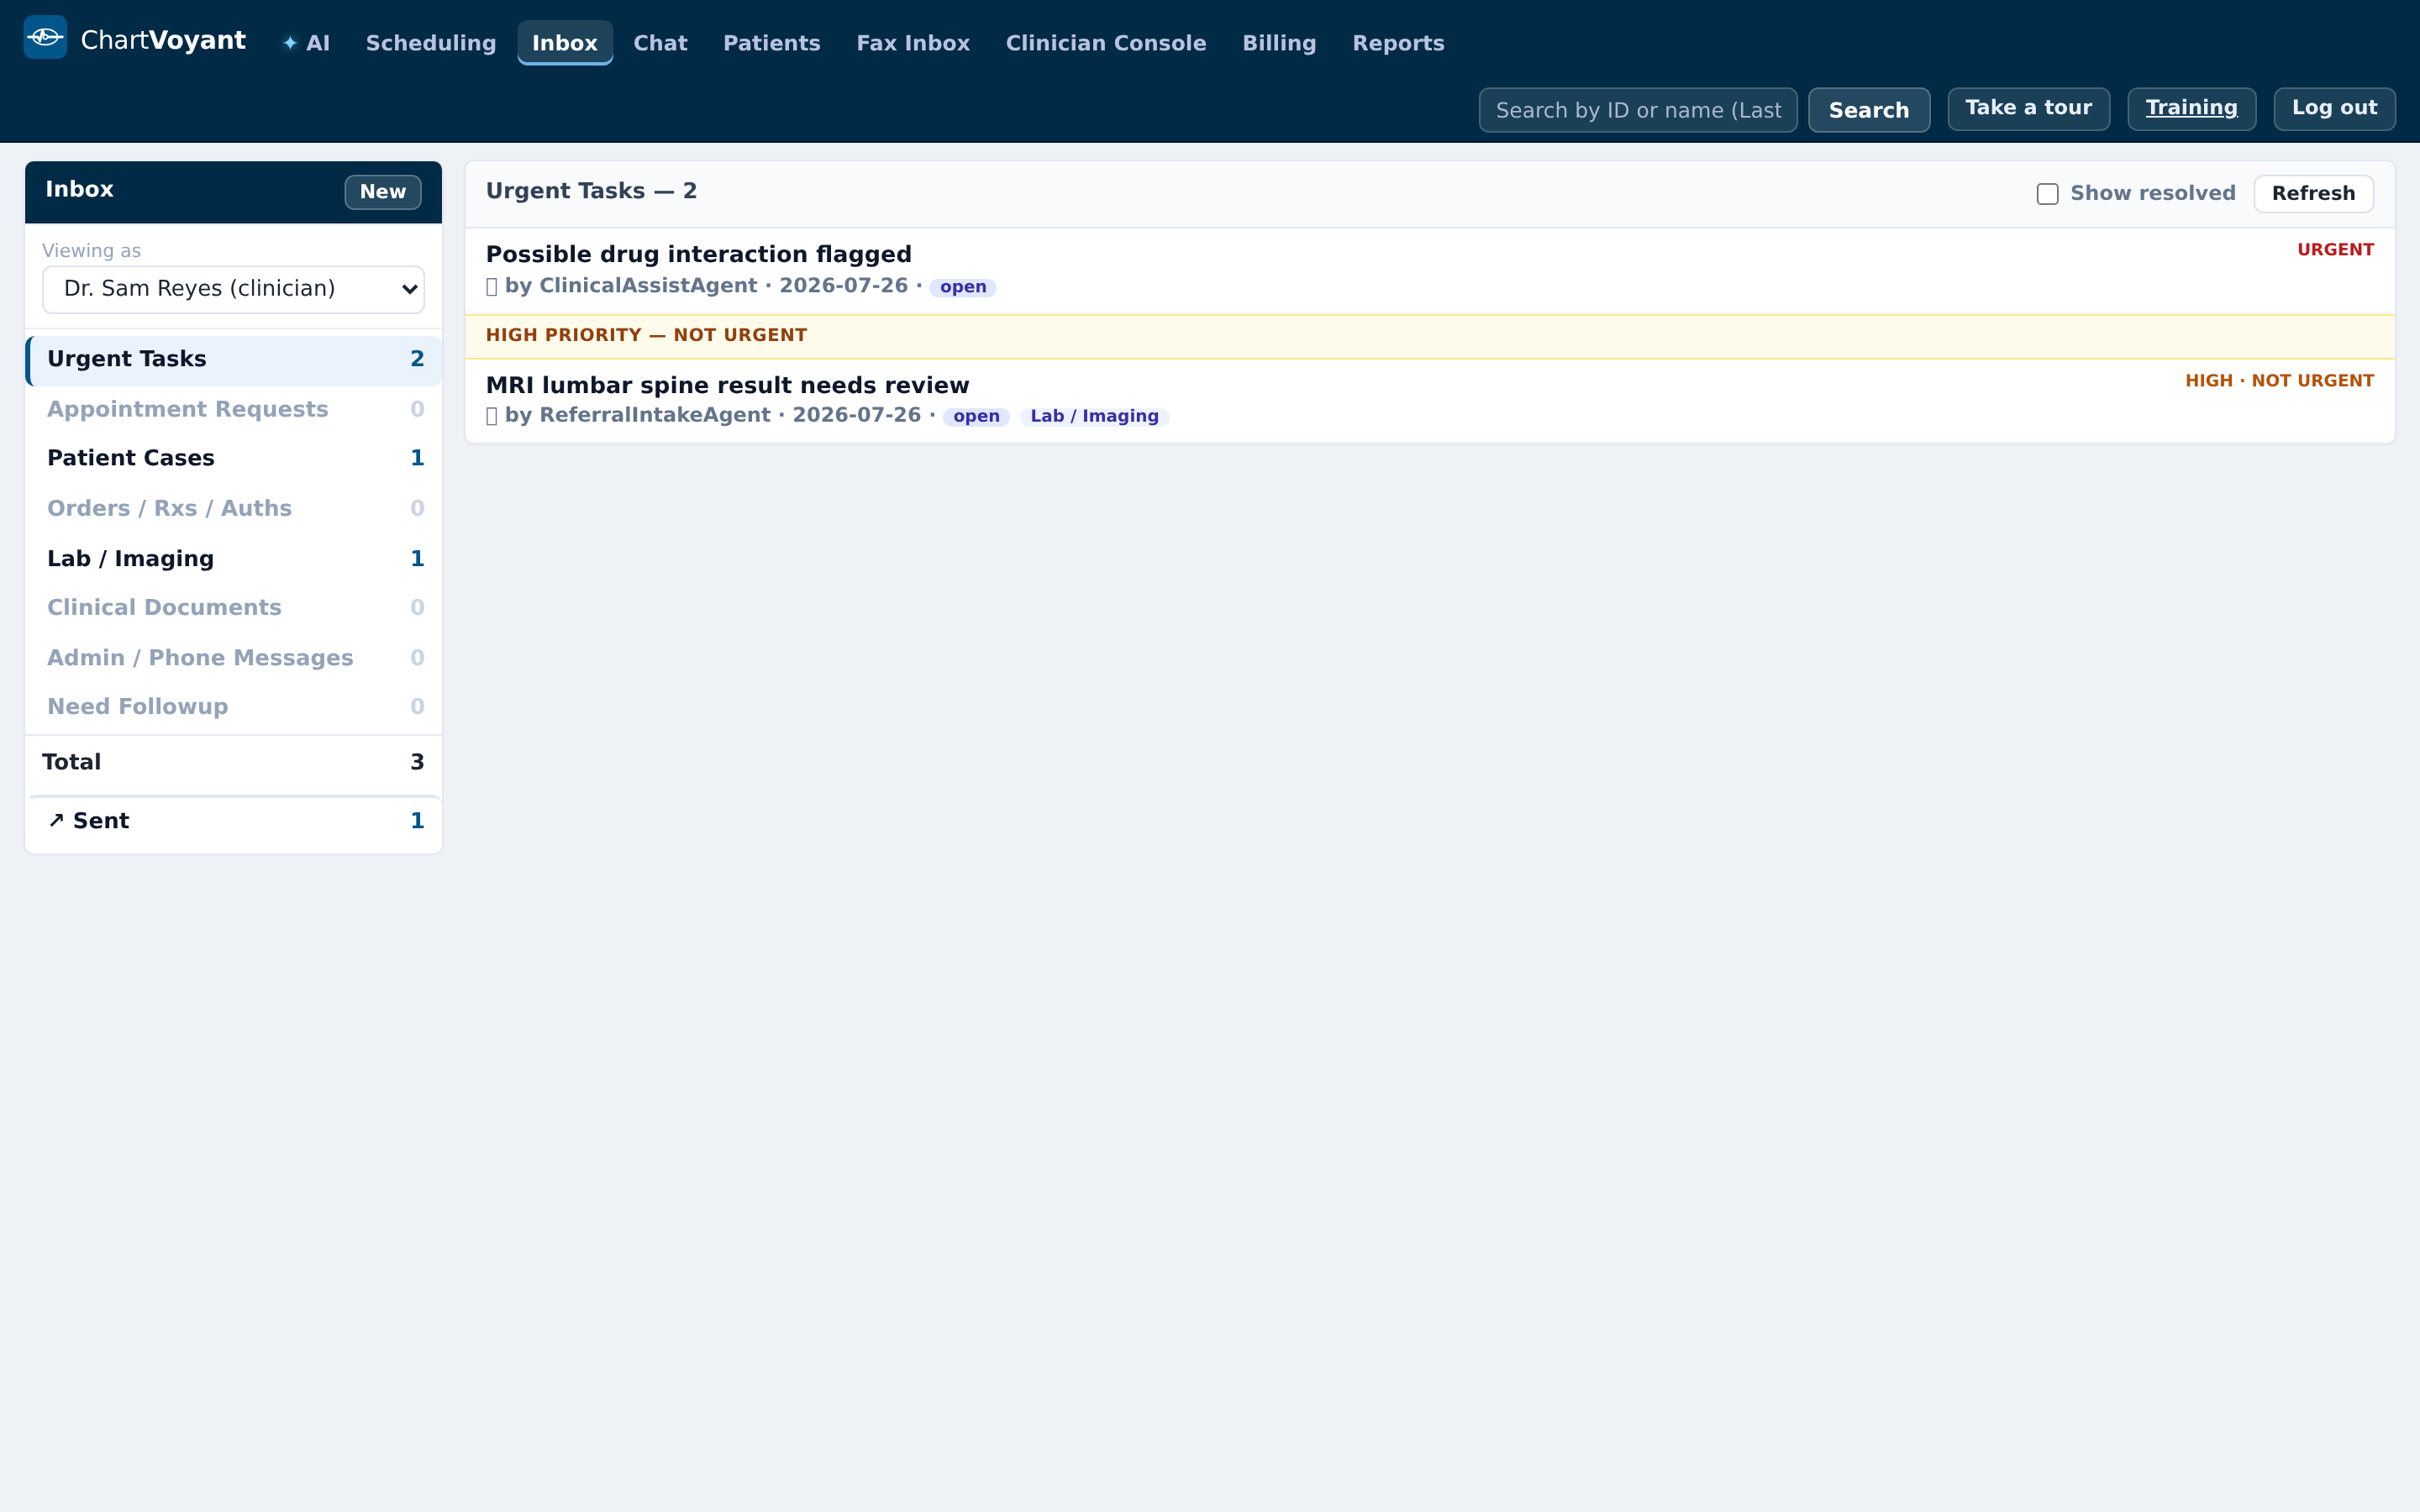
Task: Click the open badge on drug interaction task
Action: click(963, 288)
